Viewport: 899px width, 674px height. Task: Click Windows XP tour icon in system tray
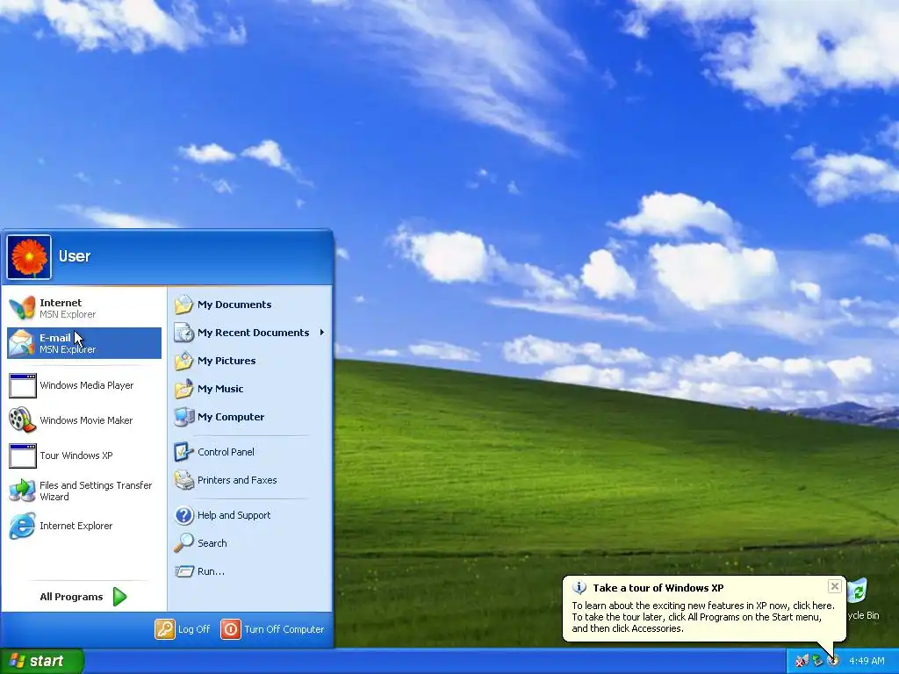coord(833,661)
